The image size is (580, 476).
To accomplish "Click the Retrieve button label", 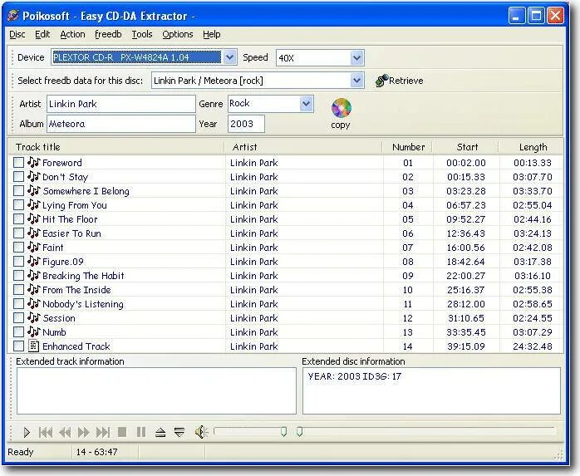I will click(406, 81).
